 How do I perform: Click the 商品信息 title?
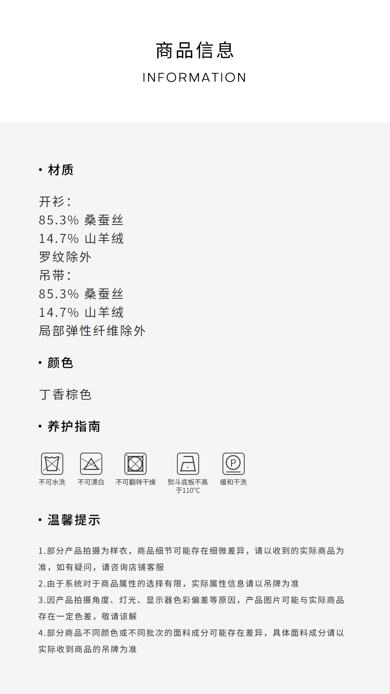click(x=195, y=50)
